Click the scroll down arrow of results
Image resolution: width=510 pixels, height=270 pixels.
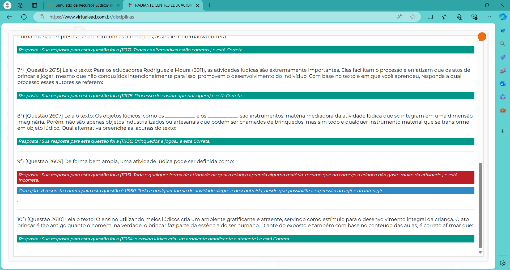pos(480,252)
